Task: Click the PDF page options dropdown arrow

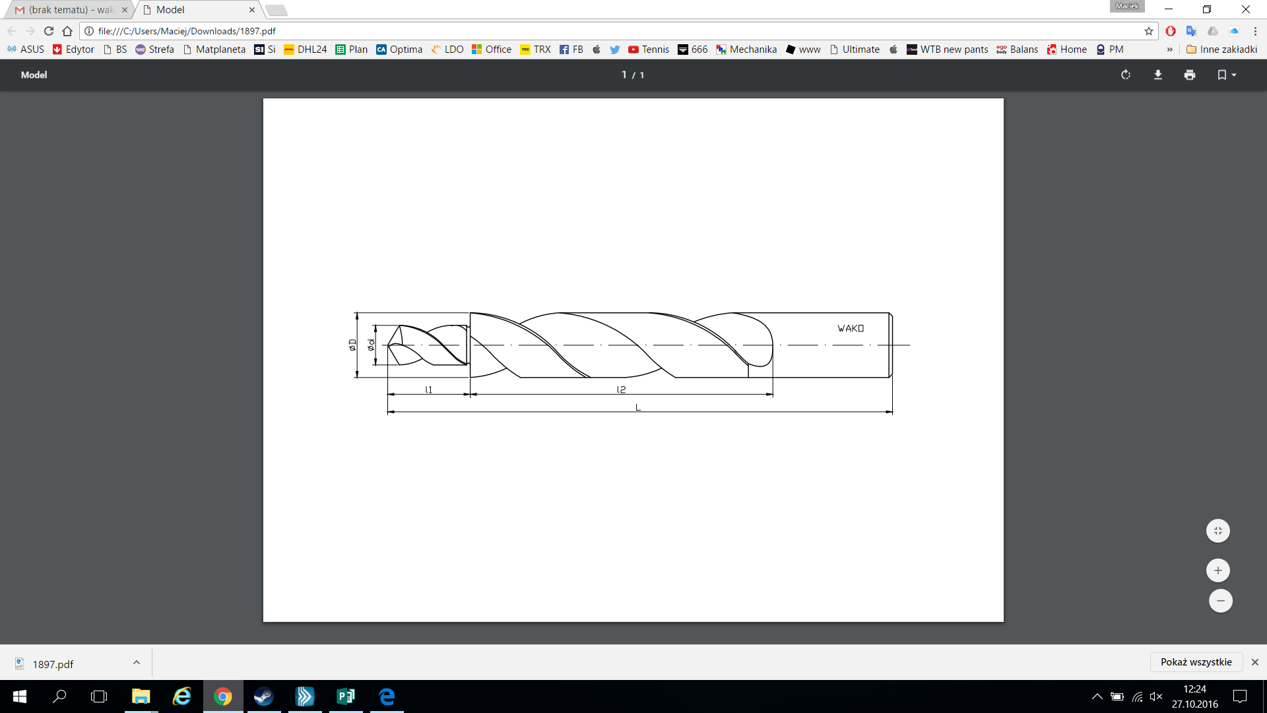Action: coord(1234,74)
